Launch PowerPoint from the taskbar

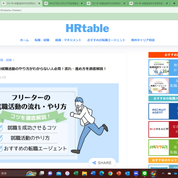click(x=119, y=173)
